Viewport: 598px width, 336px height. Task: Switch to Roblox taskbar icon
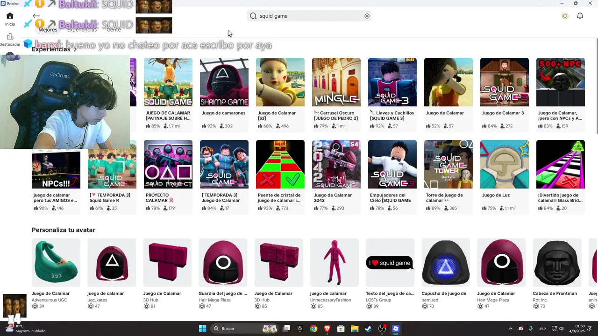click(x=396, y=329)
